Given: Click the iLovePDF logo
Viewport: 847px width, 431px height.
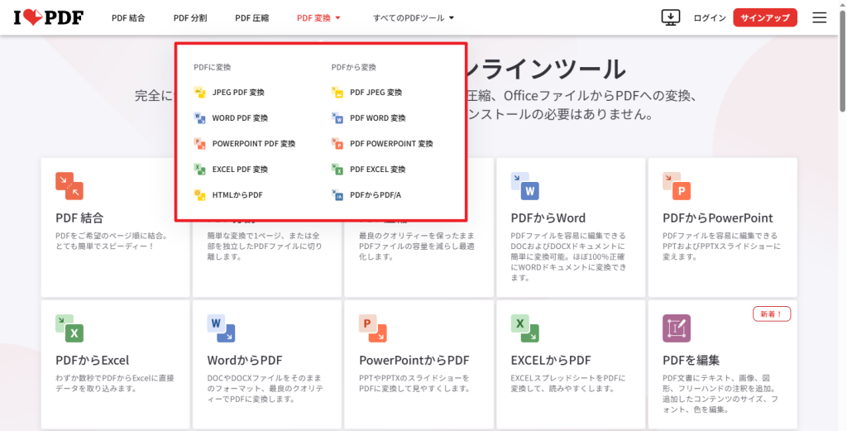Looking at the screenshot, I should tap(48, 17).
